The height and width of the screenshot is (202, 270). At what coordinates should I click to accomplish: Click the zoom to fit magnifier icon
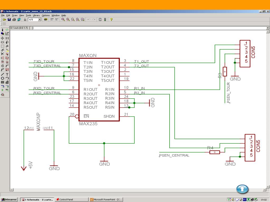pos(63,19)
